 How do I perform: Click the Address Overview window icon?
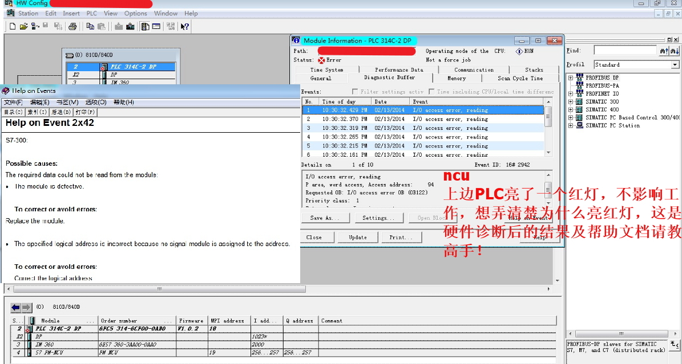coord(156,27)
